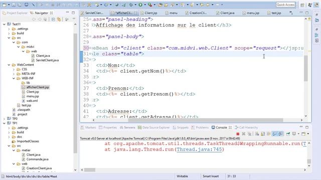Close the afficherCli... editor tab
Image resolution: width=321 pixels, height=180 pixels.
click(x=135, y=13)
